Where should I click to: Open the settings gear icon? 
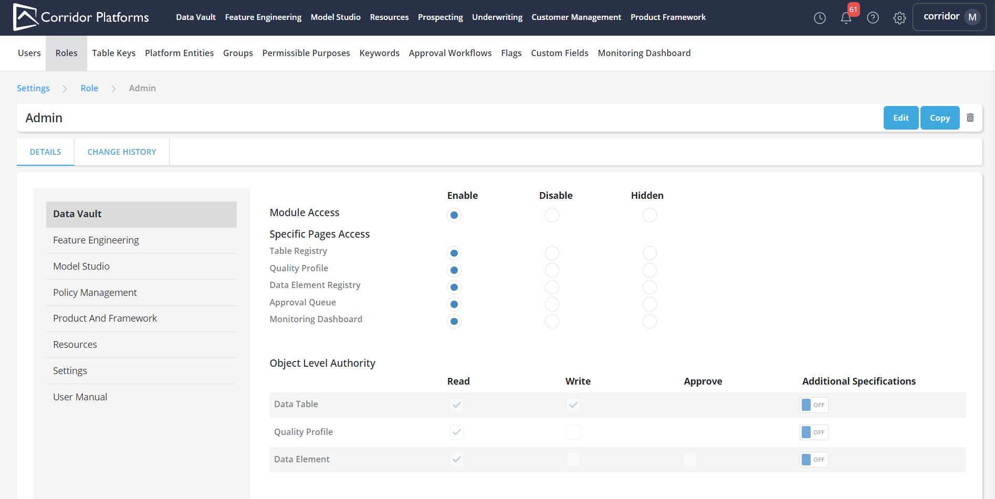click(x=899, y=18)
